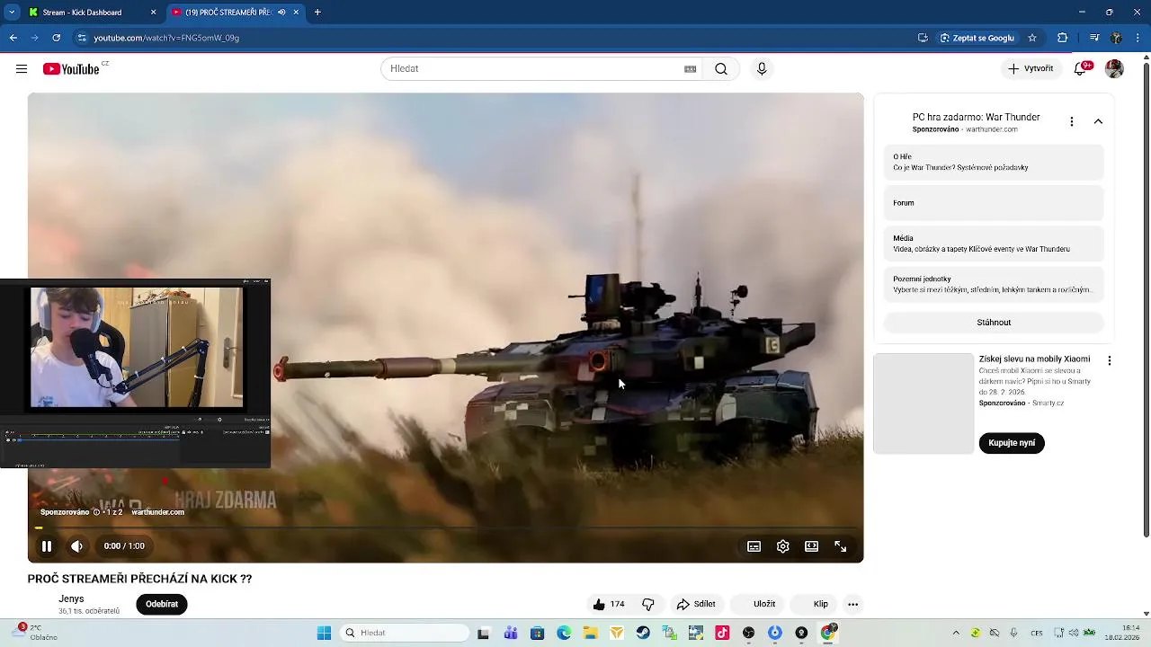Screen dimensions: 1151x647
Task: Show hidden system tray icons chevron
Action: coord(956,634)
